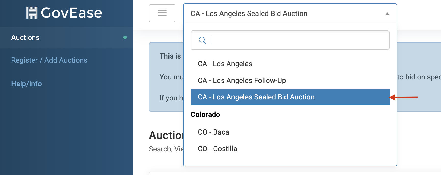
Task: Click the green dot beside Auctions
Action: tap(125, 37)
